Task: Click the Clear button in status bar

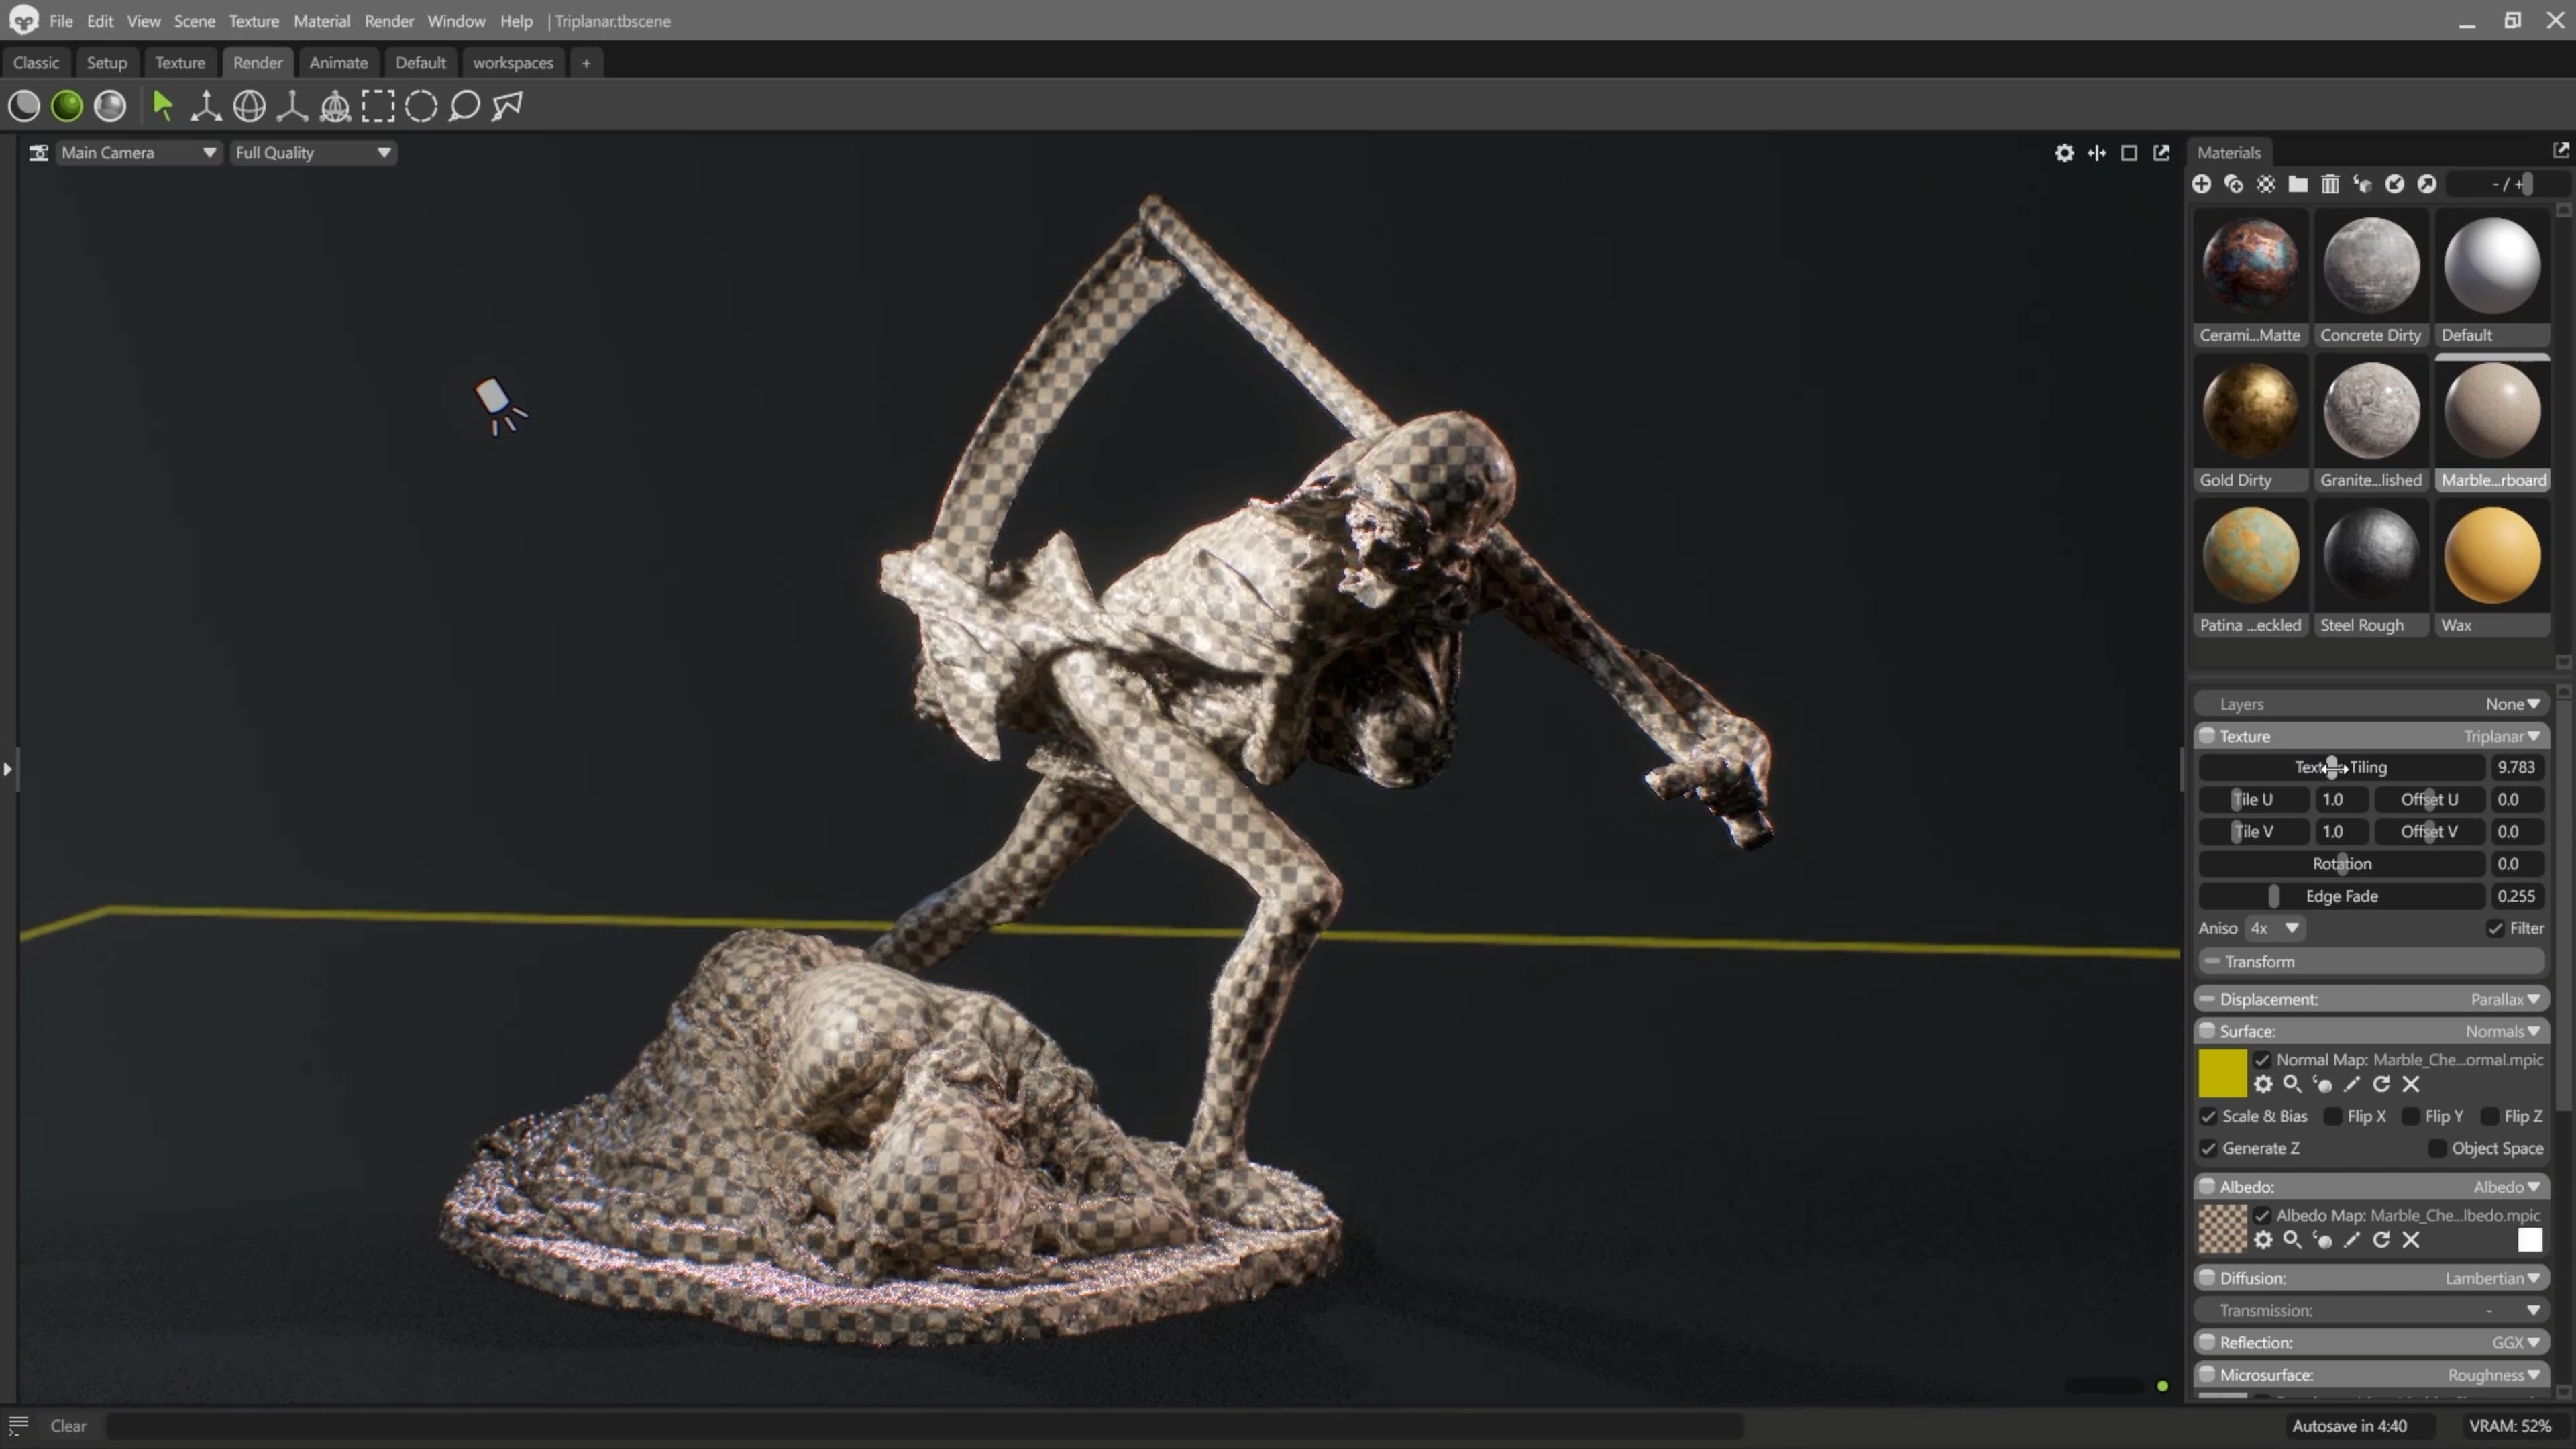Action: [x=68, y=1426]
